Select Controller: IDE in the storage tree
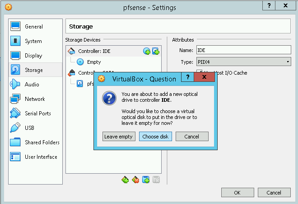This screenshot has height=204, width=298. [x=93, y=51]
